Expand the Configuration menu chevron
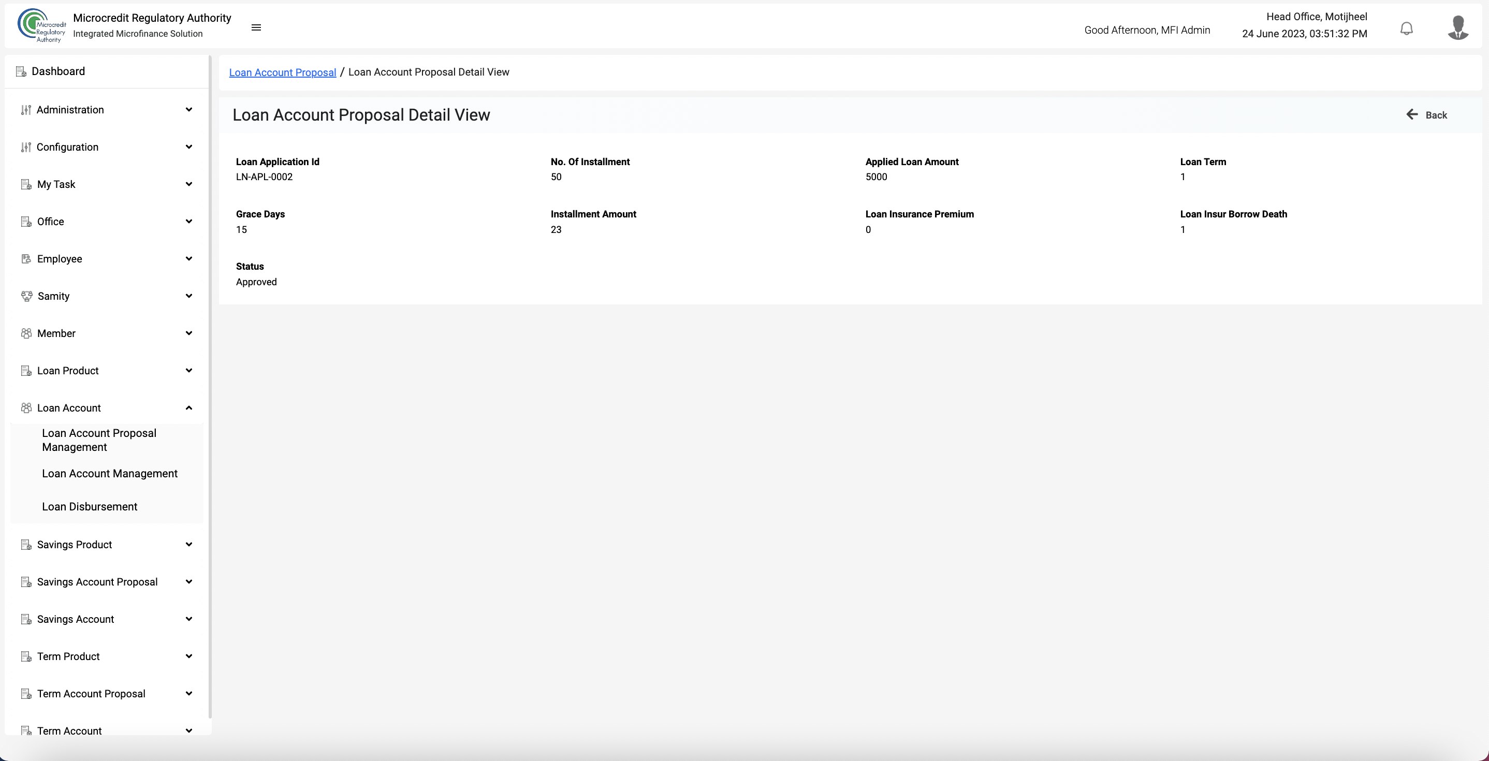This screenshot has width=1489, height=761. [189, 147]
